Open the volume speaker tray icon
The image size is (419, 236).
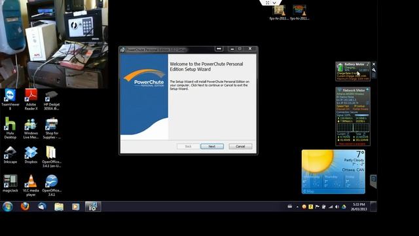337,206
